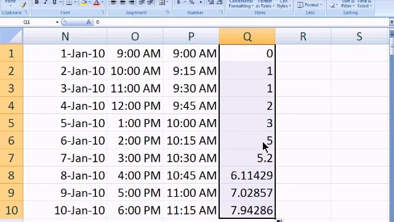394x222 pixels.
Task: Open the Cells Format menu
Action: click(x=310, y=5)
